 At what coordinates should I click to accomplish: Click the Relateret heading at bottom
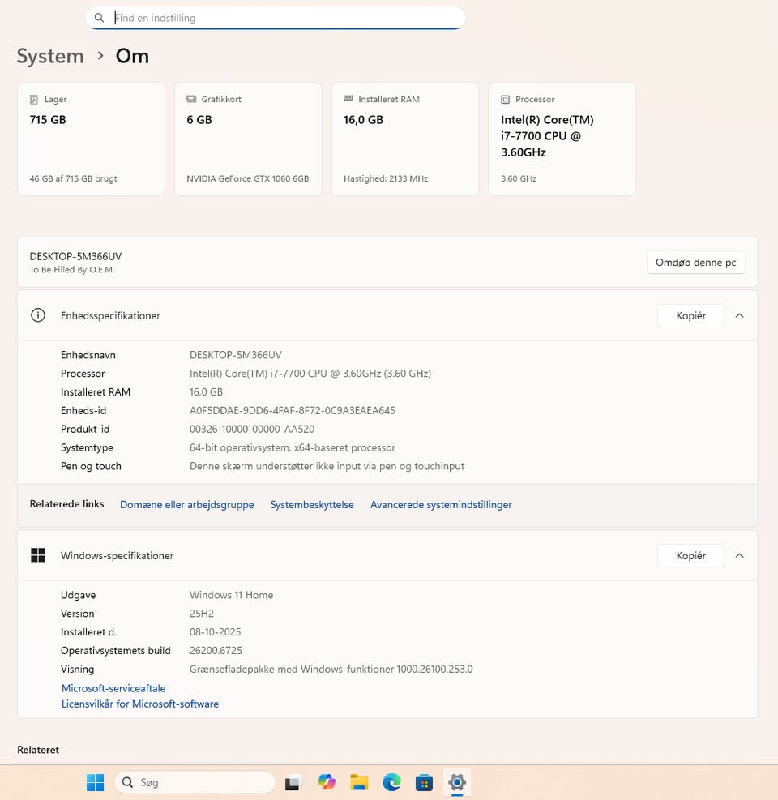click(x=38, y=750)
